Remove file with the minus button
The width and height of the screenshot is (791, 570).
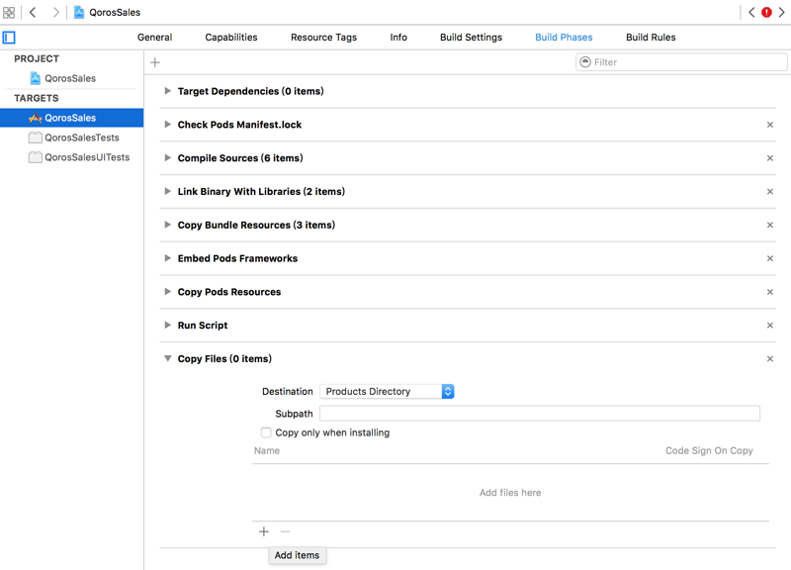tap(285, 531)
